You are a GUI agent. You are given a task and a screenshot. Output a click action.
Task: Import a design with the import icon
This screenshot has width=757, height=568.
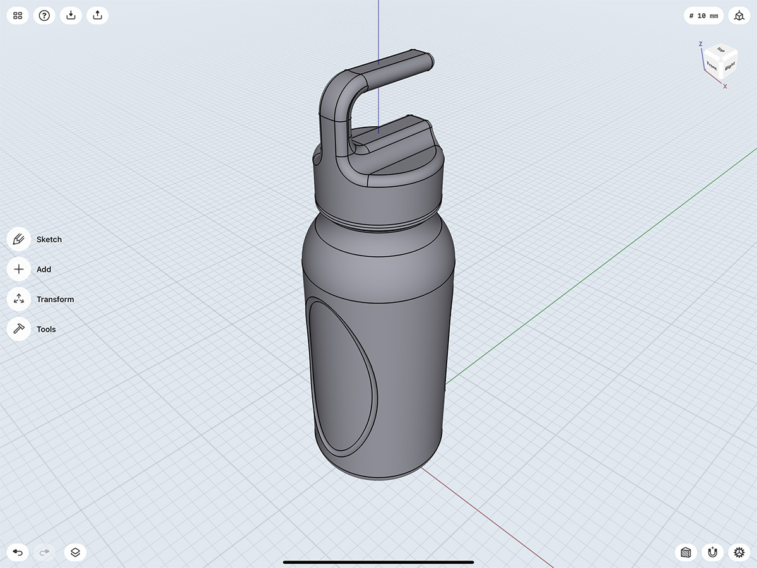[71, 15]
